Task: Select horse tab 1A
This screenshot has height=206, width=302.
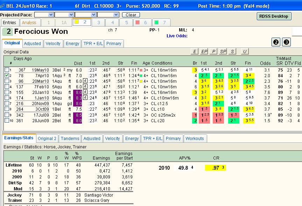Action: pos(64,22)
